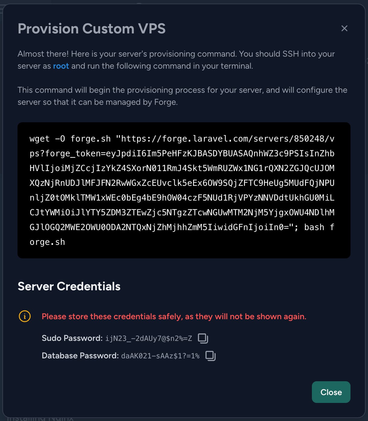Image resolution: width=368 pixels, height=421 pixels.
Task: Click the "Server Credentials" heading
Action: [69, 286]
